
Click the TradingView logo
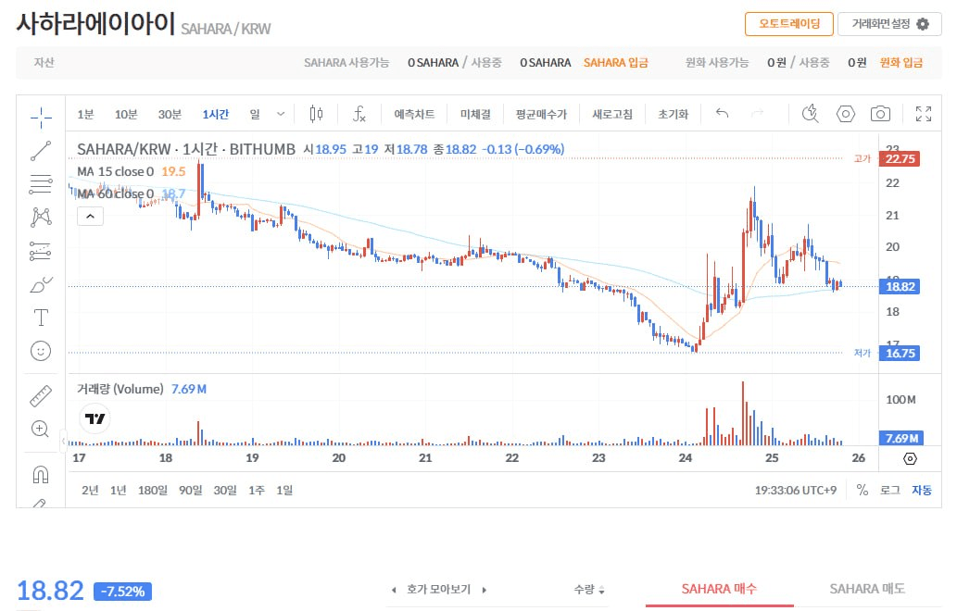[x=95, y=418]
